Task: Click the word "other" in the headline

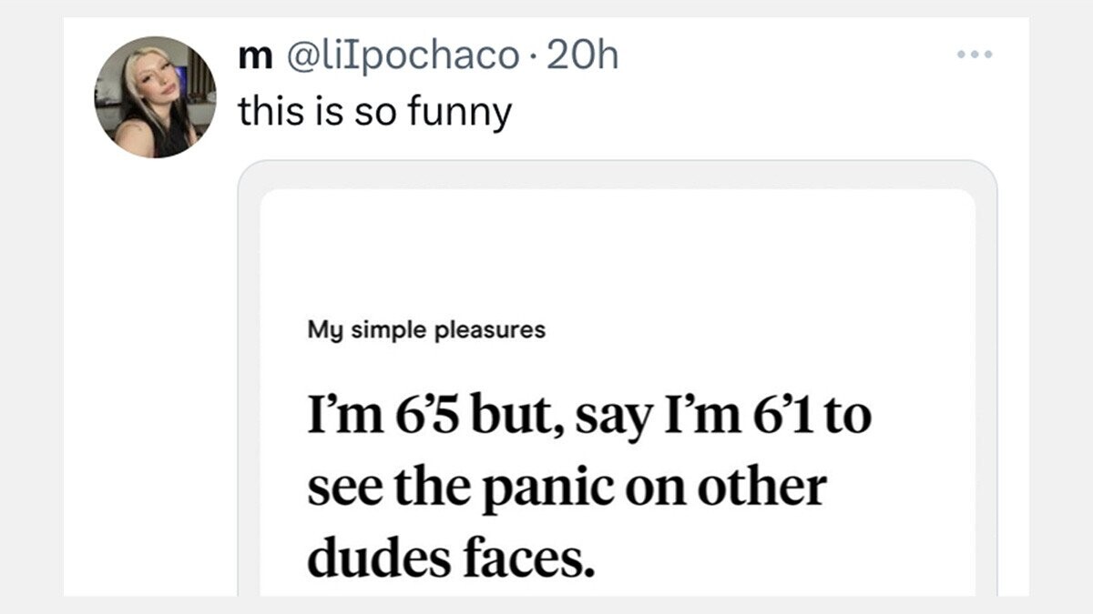Action: point(761,487)
